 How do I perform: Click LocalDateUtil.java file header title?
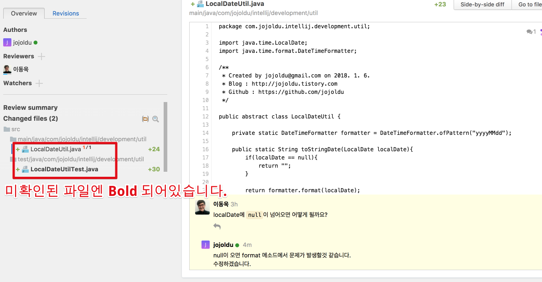click(x=235, y=4)
